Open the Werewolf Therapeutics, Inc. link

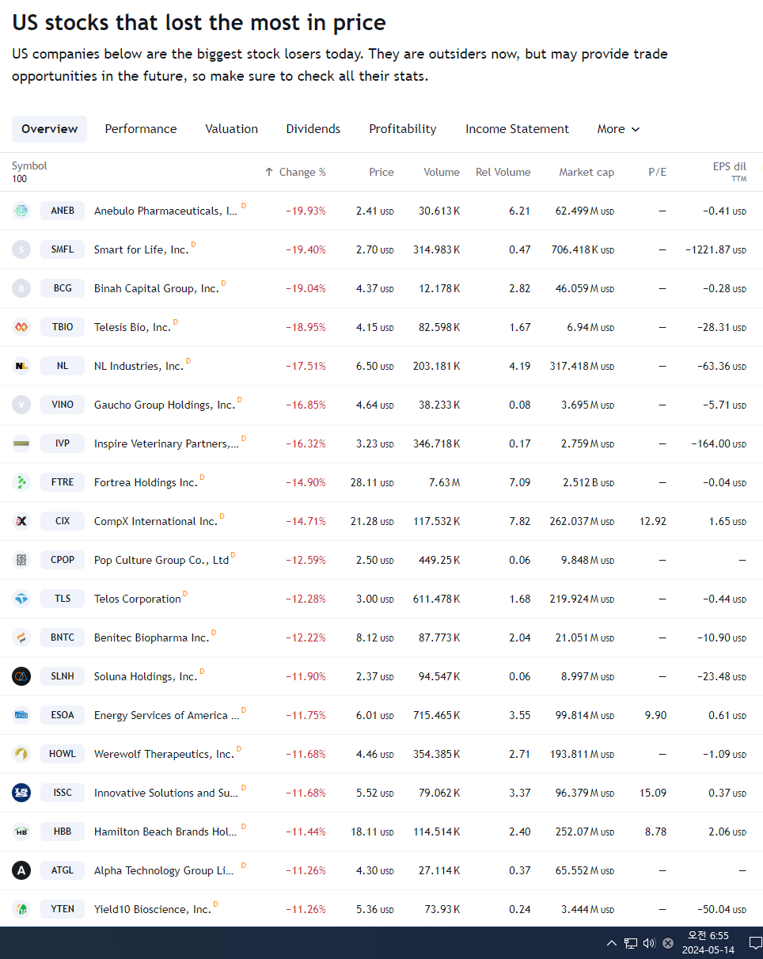coord(164,755)
